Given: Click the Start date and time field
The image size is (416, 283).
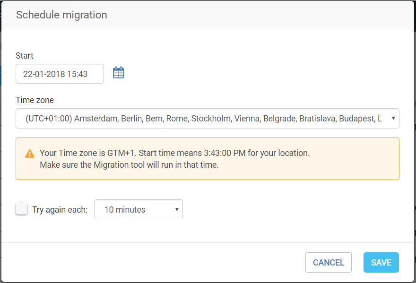Looking at the screenshot, I should point(60,74).
